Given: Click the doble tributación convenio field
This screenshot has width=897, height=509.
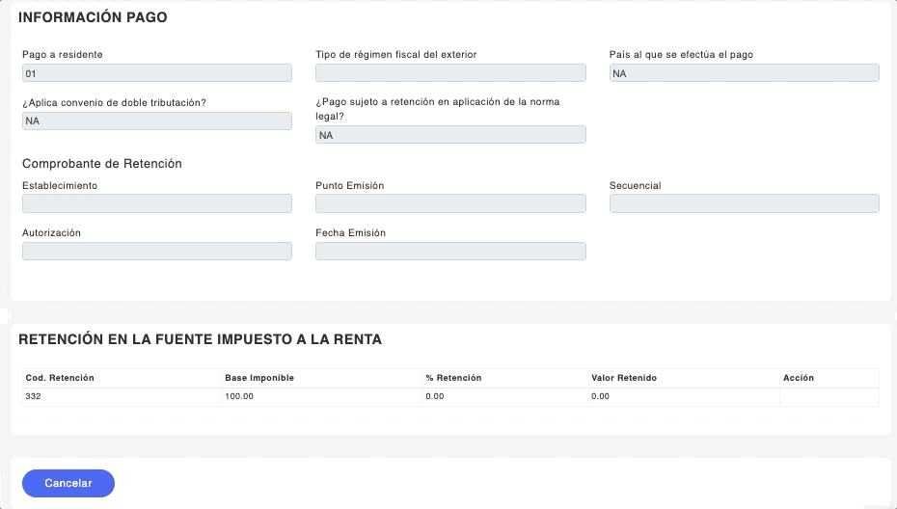Looking at the screenshot, I should coord(156,121).
